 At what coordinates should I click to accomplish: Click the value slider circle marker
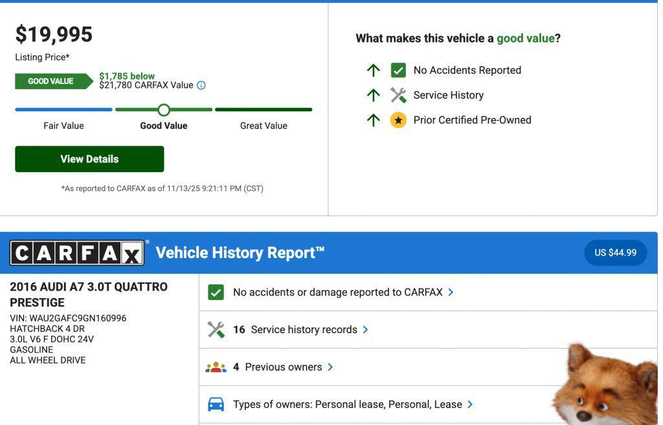click(x=164, y=110)
